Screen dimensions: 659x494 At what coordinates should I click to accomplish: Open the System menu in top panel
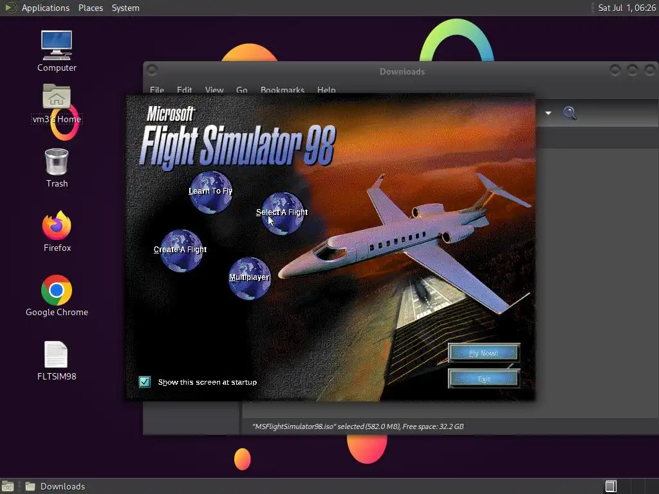coord(125,8)
